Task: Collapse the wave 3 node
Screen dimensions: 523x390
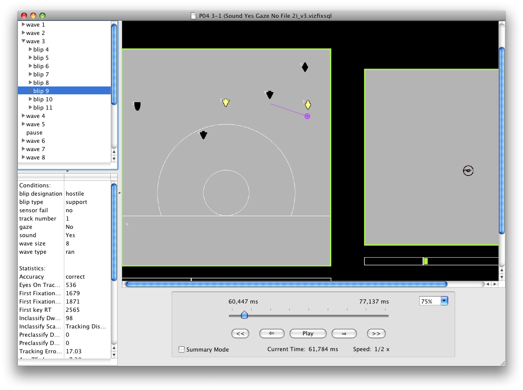Action: point(23,41)
